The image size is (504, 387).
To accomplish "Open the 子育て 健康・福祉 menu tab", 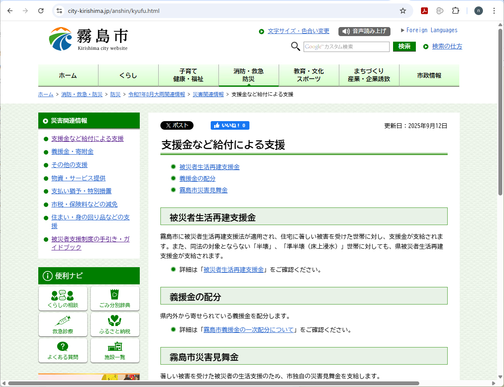I will tap(188, 75).
